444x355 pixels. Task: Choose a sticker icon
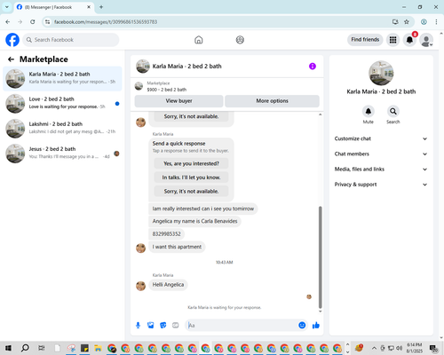tap(163, 326)
